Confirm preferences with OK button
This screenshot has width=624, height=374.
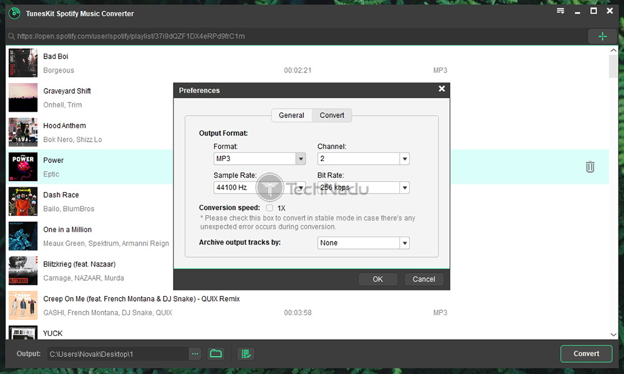coord(378,279)
